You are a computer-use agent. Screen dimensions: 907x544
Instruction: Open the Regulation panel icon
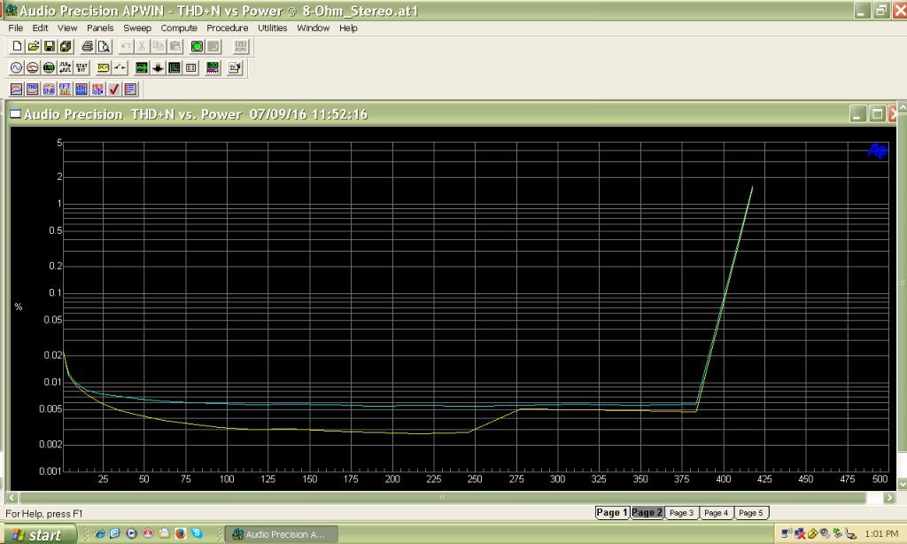pyautogui.click(x=234, y=67)
